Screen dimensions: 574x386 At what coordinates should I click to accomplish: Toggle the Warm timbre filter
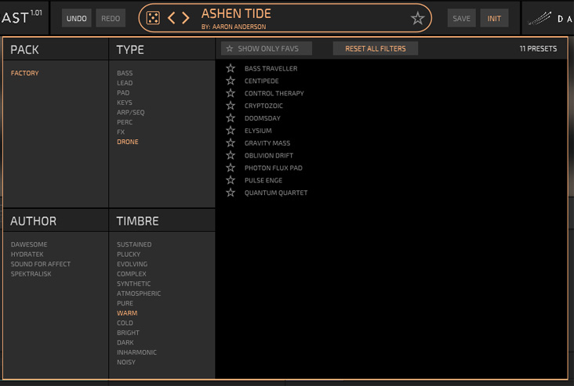[x=127, y=313]
